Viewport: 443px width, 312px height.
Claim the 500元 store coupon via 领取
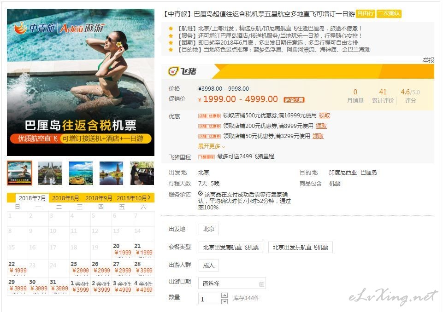[x=325, y=116]
